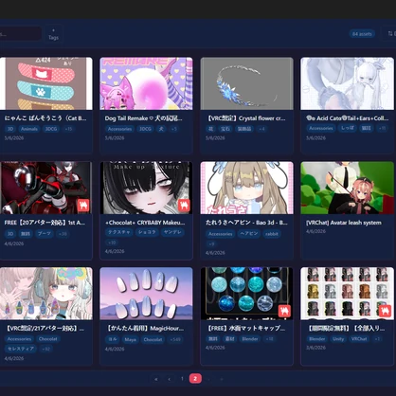
Task: Select page 1 in the pagination
Action: tap(182, 379)
